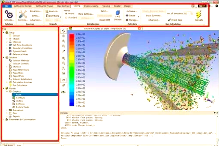Click the Check Case checkmark

(169, 20)
